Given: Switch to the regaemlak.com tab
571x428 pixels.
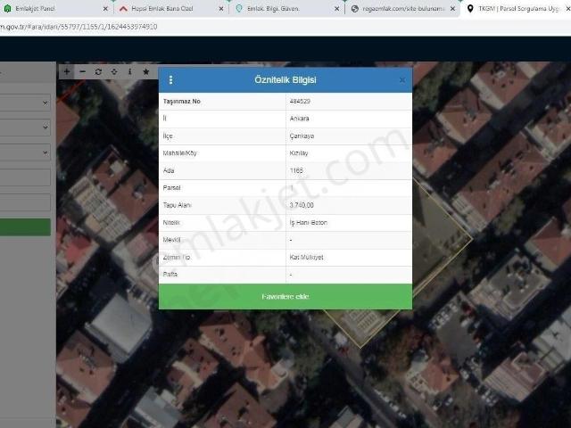Looking at the screenshot, I should pos(403,8).
